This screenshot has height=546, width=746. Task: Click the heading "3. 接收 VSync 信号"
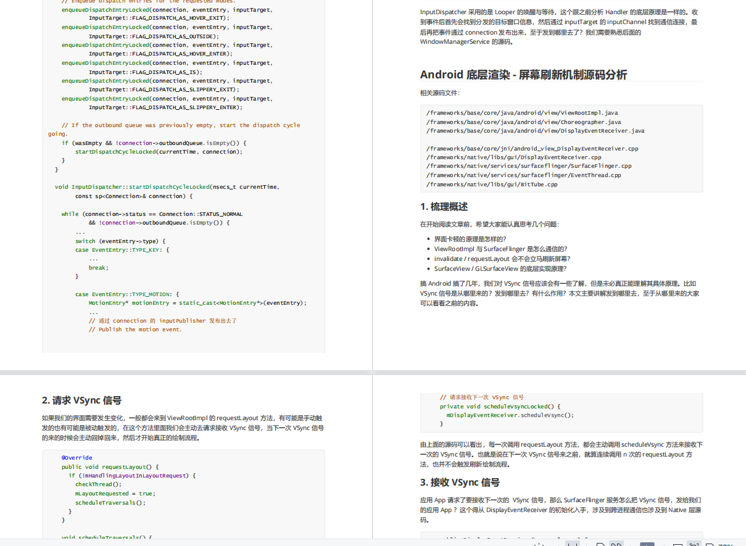pyautogui.click(x=460, y=482)
